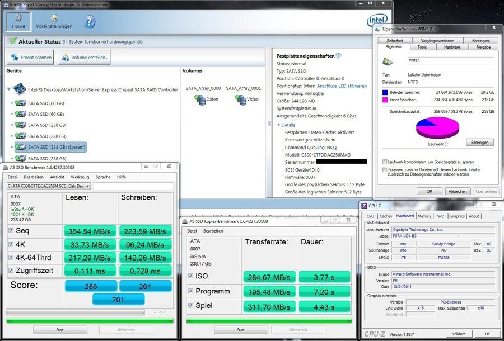504x341 pixels.
Task: Select the SATA_Array_0000 Daten volume icon
Action: [x=199, y=100]
